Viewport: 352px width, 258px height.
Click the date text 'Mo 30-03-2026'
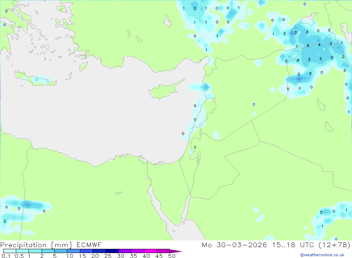click(234, 245)
